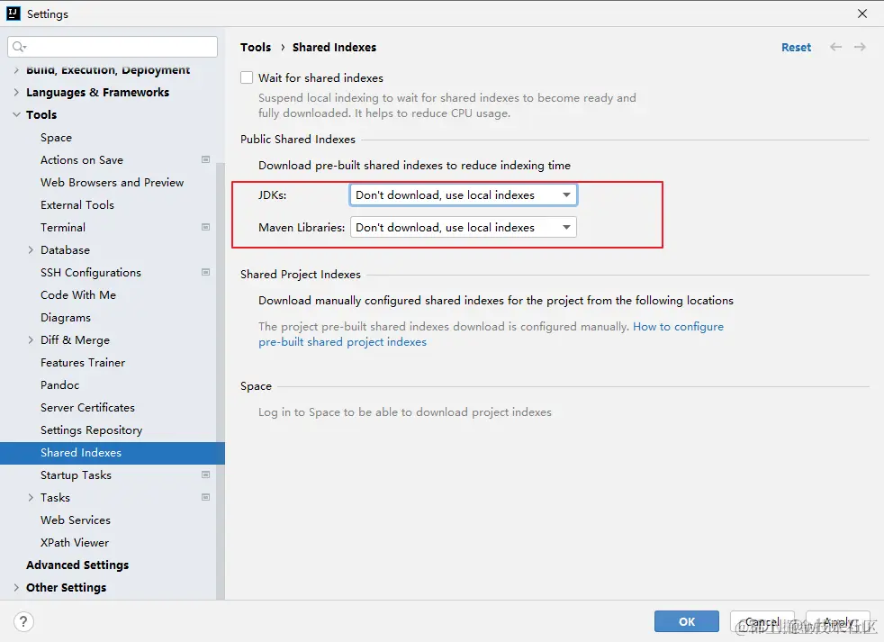Expand the Other Settings section
This screenshot has height=642, width=884.
pyautogui.click(x=16, y=587)
